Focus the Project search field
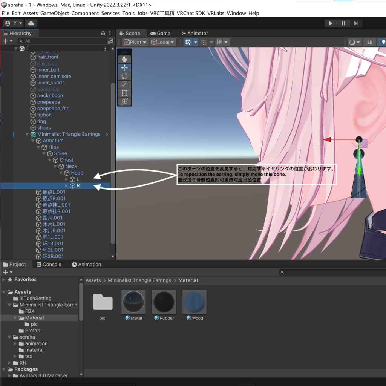 tap(332, 272)
